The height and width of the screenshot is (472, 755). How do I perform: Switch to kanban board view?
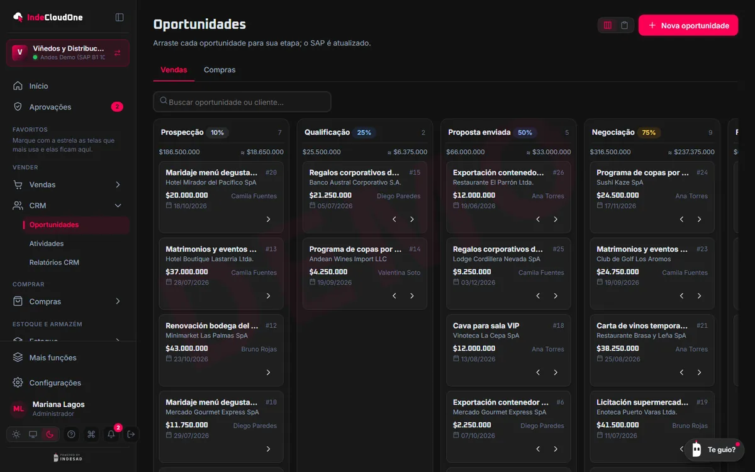pyautogui.click(x=607, y=25)
